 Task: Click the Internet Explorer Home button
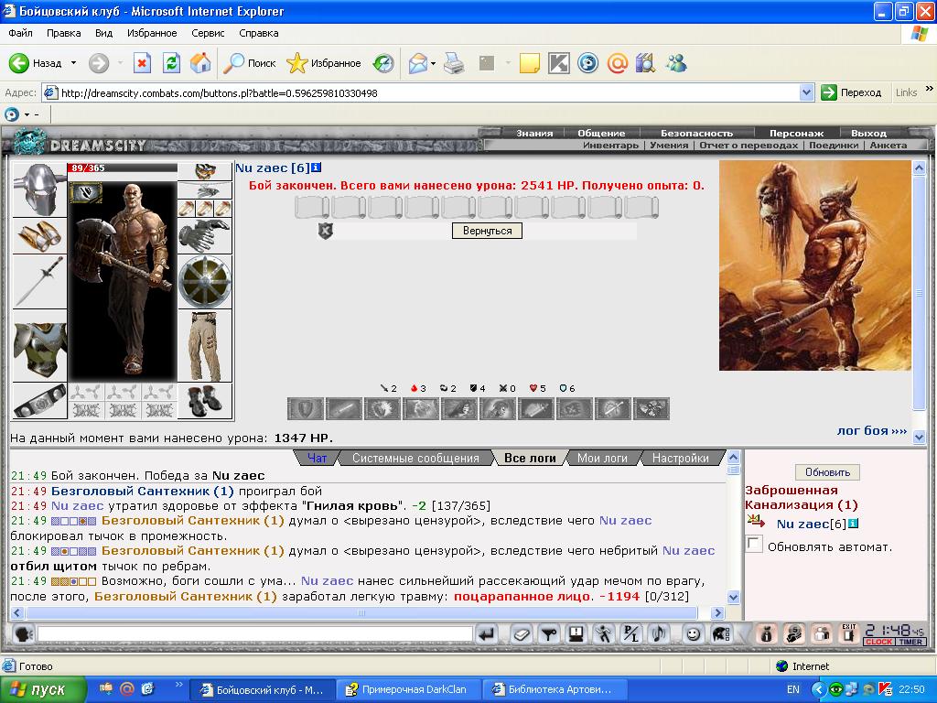click(x=200, y=63)
